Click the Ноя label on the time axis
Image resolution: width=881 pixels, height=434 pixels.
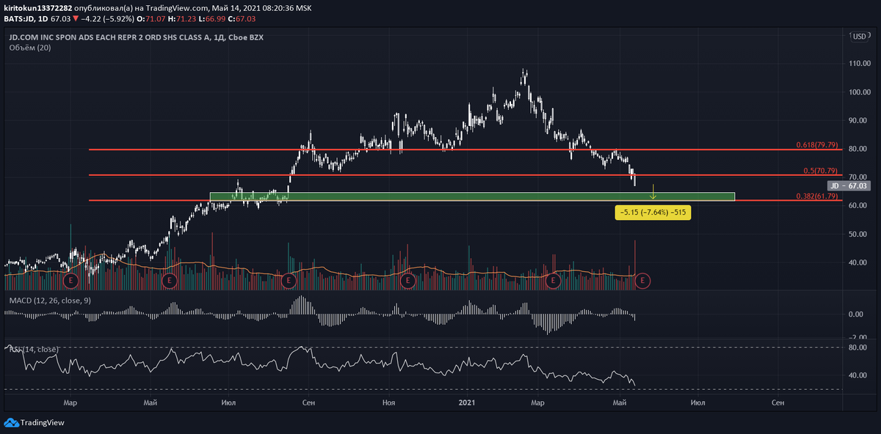(x=390, y=402)
